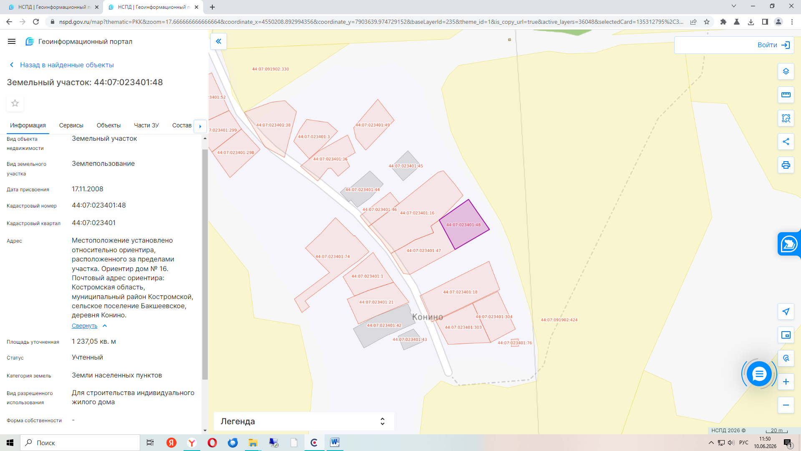This screenshot has width=801, height=451.
Task: Select the ruler measurement tool
Action: coord(786,95)
